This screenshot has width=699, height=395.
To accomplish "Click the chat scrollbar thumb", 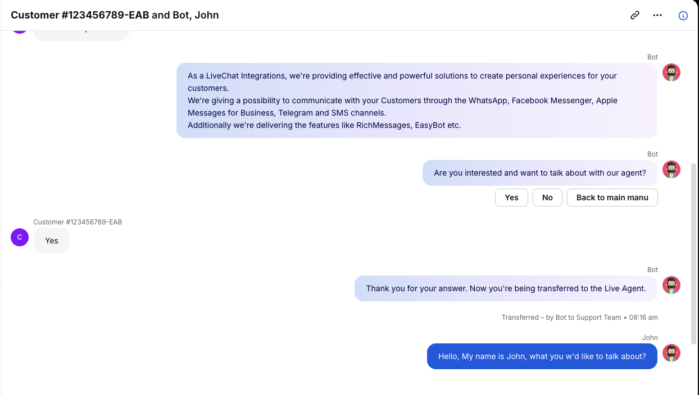I will coord(693,252).
